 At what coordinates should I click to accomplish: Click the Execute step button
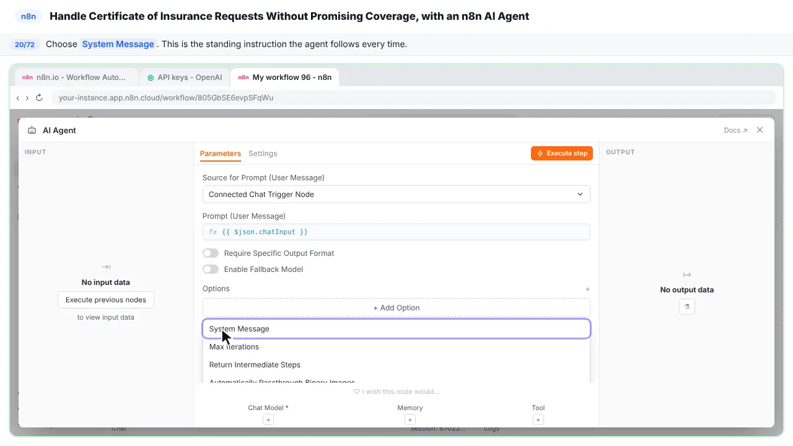tap(562, 154)
